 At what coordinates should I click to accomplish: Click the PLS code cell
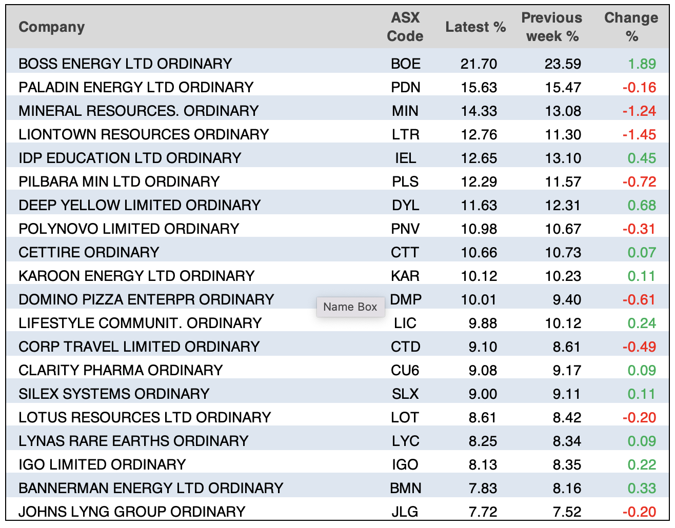405,181
